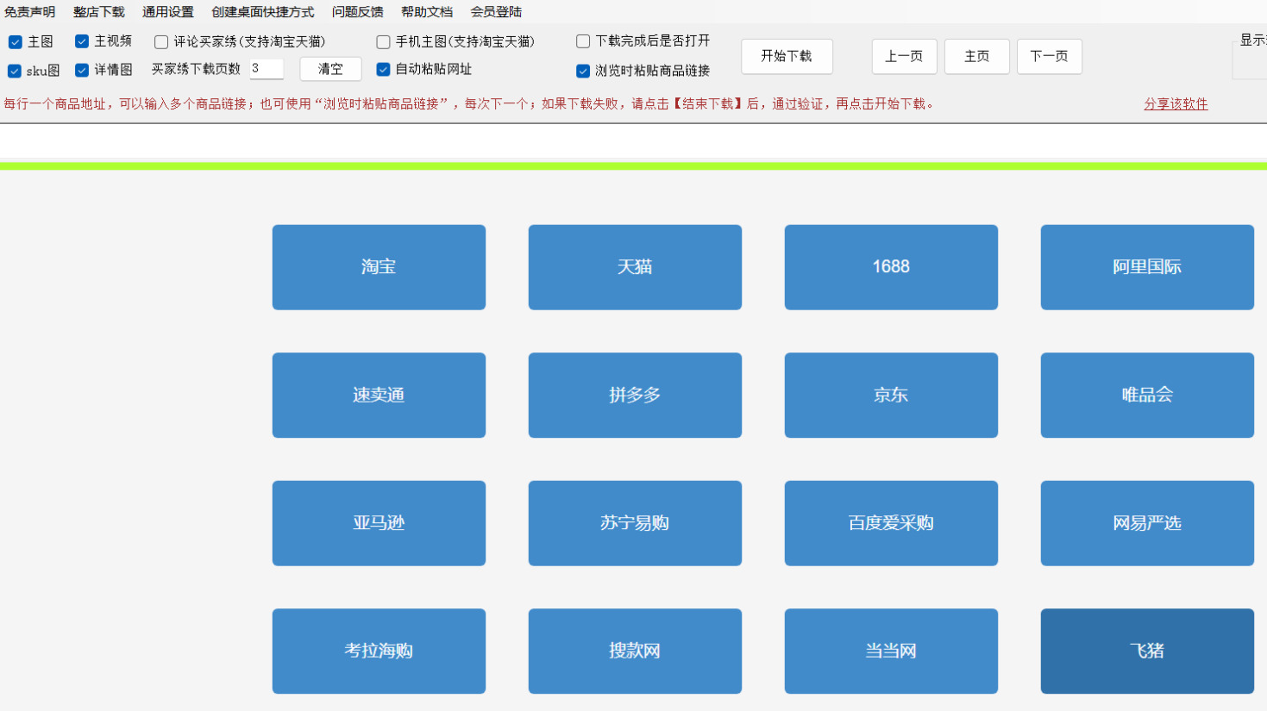Toggle the 主视频 checkbox
The image size is (1267, 711).
pyautogui.click(x=82, y=41)
